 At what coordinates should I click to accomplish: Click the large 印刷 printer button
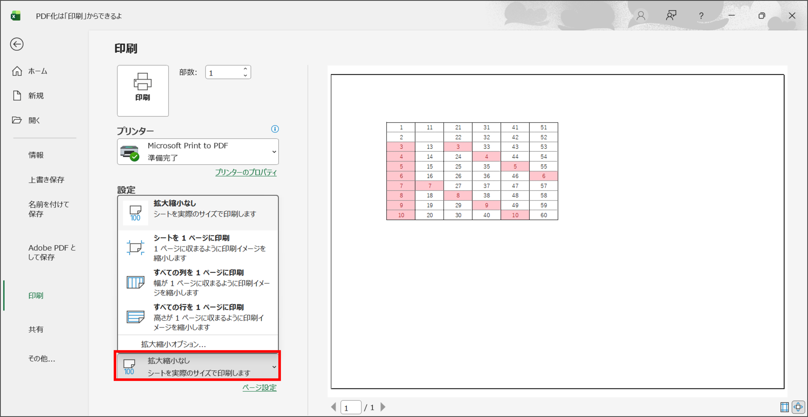143,91
